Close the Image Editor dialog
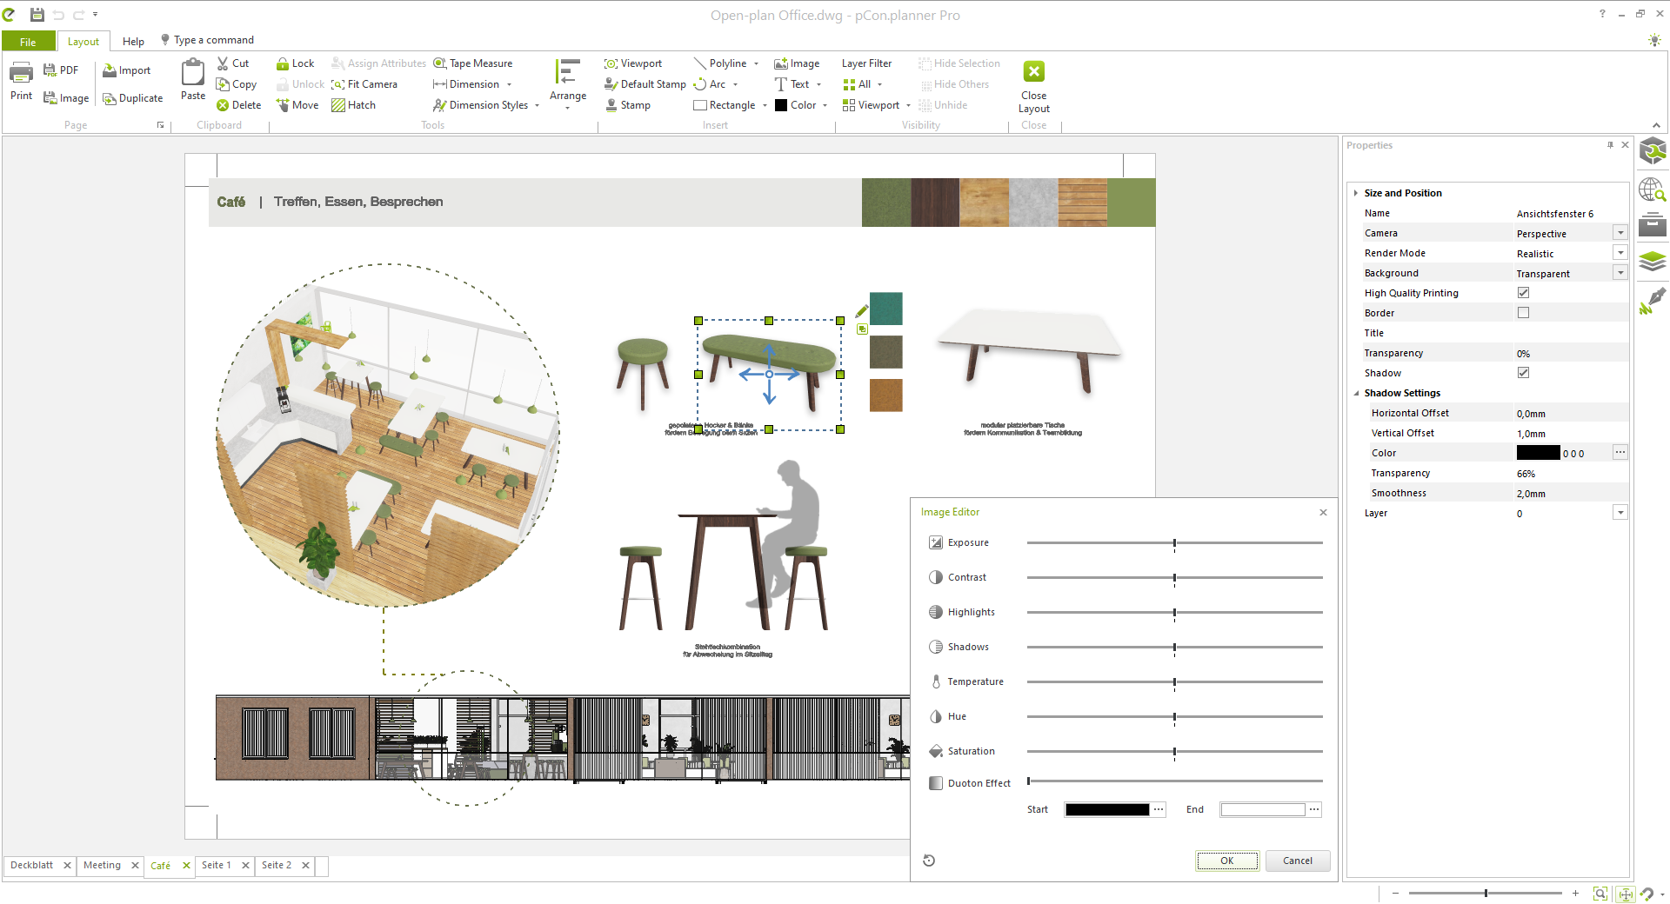This screenshot has width=1670, height=904. tap(1323, 512)
